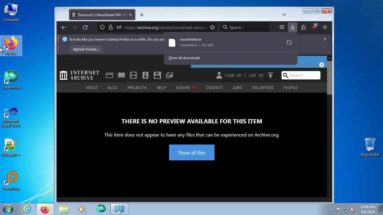Screen dimensions: 383x215
Task: Bookmark this page with star icon
Action: (212, 27)
